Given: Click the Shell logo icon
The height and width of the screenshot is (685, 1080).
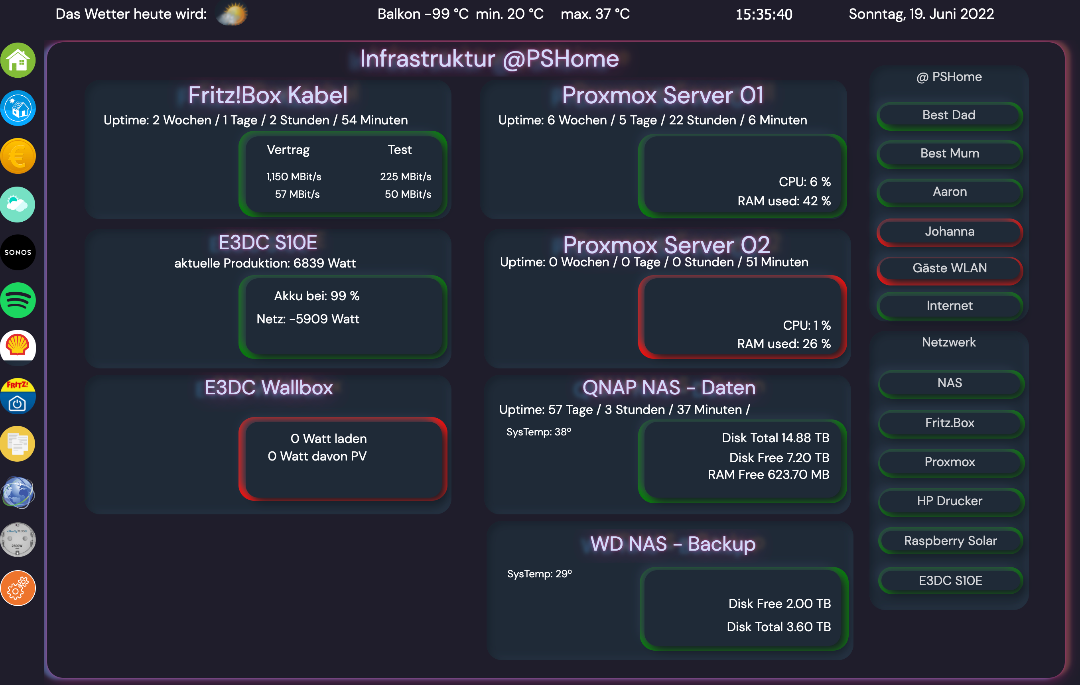Looking at the screenshot, I should tap(18, 346).
